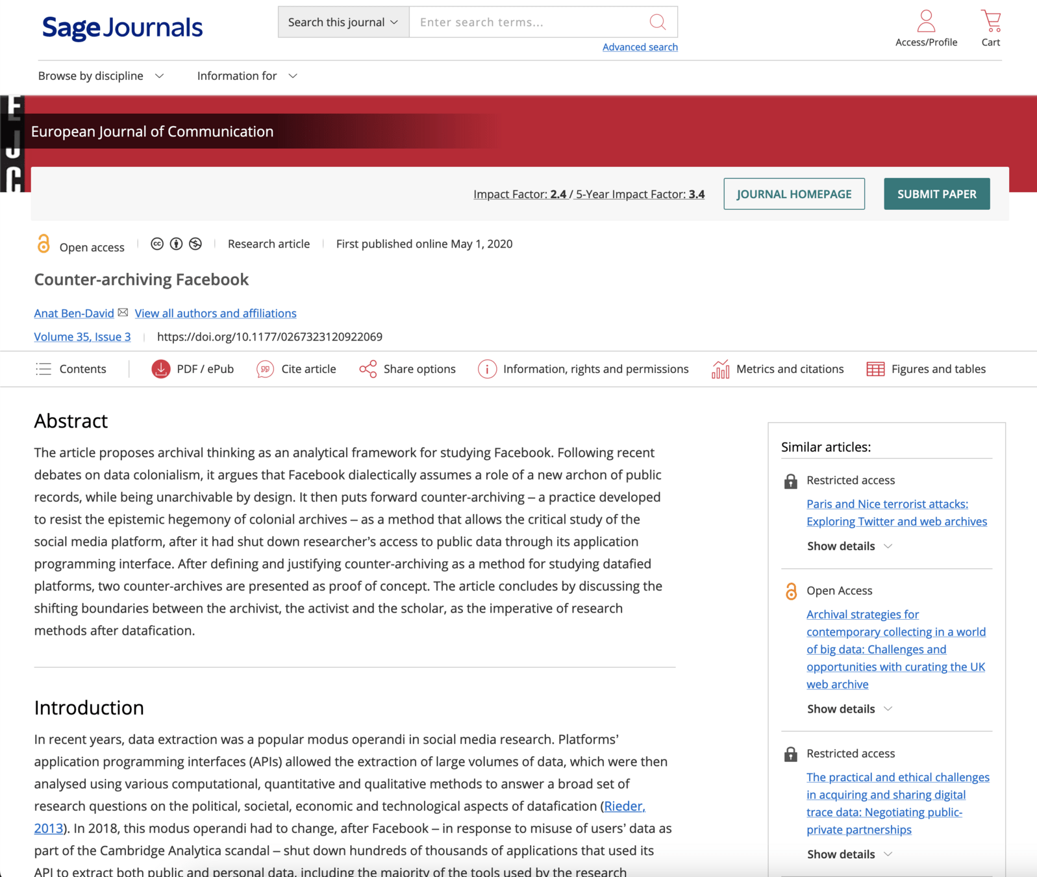Click the Impact Factor 2.4 link

(519, 194)
